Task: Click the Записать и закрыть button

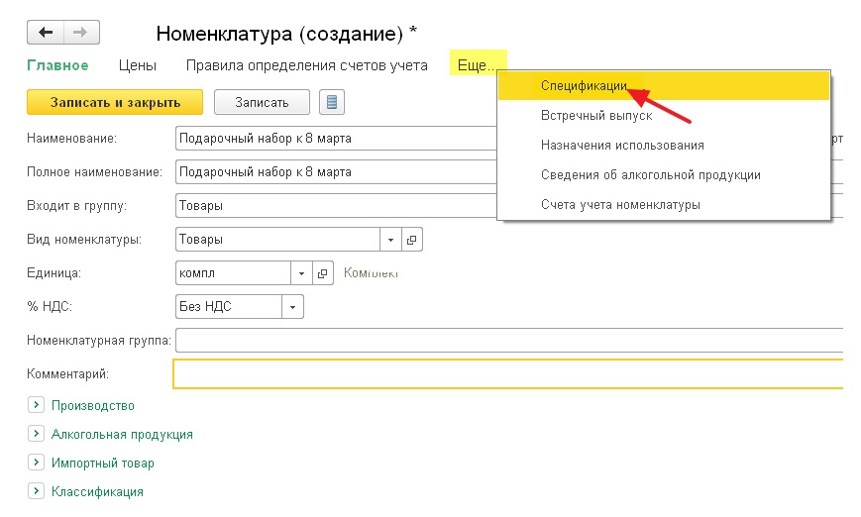Action: point(115,102)
